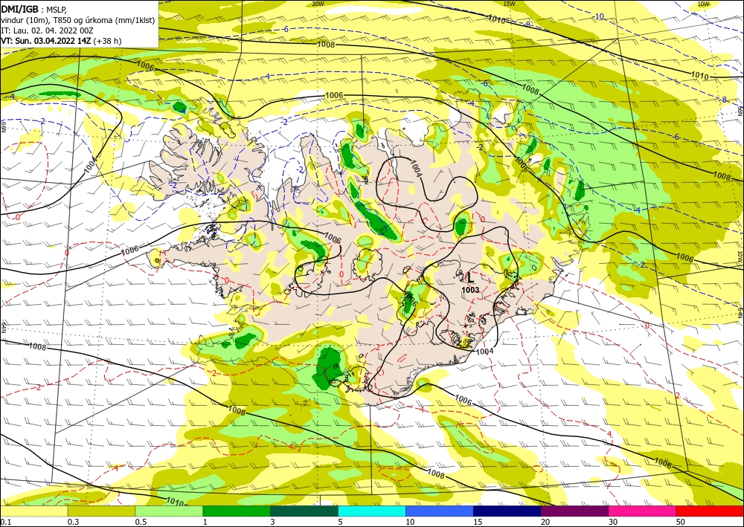The height and width of the screenshot is (527, 744).
Task: Click the legend value 0.3
Action: pyautogui.click(x=73, y=522)
